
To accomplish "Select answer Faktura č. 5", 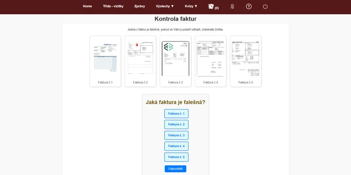I will click(176, 157).
